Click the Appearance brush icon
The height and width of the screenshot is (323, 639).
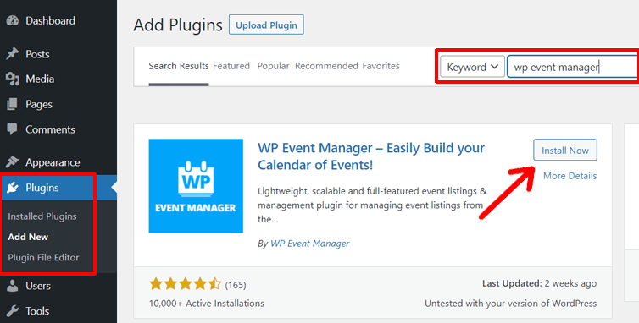(12, 162)
